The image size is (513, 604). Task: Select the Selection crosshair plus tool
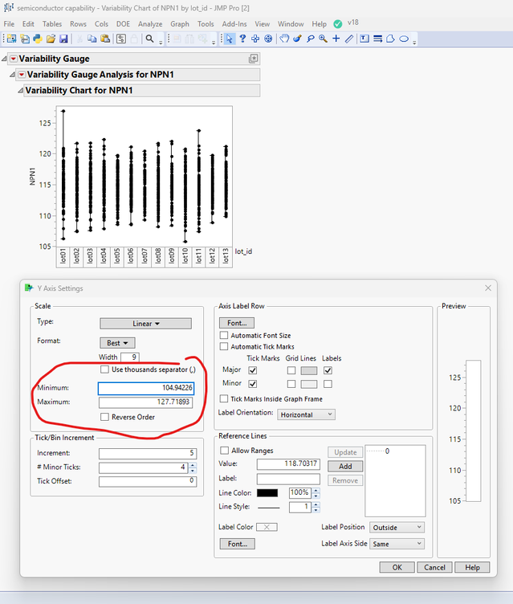(255, 39)
